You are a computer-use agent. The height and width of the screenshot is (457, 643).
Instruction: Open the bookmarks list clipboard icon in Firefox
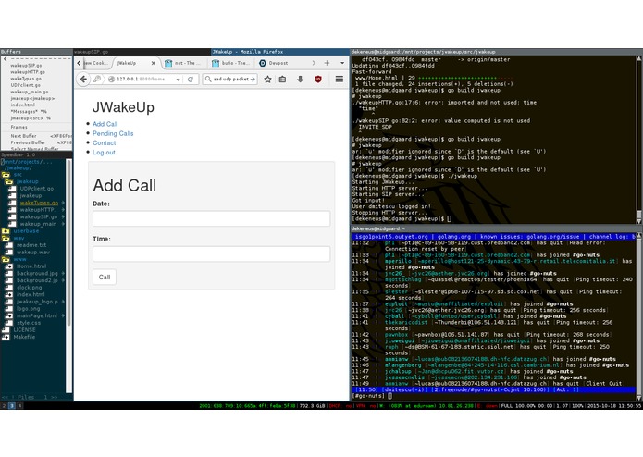pyautogui.click(x=282, y=80)
